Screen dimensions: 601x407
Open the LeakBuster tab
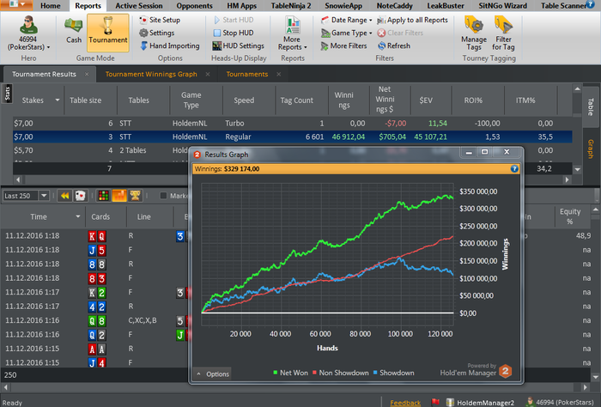(x=446, y=6)
